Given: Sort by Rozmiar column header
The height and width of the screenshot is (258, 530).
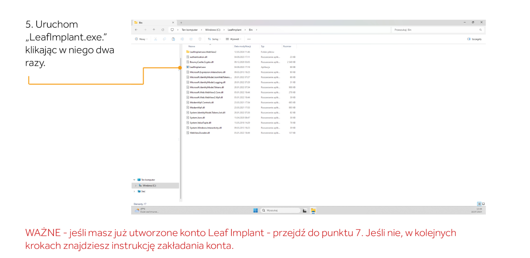Looking at the screenshot, I should 287,46.
